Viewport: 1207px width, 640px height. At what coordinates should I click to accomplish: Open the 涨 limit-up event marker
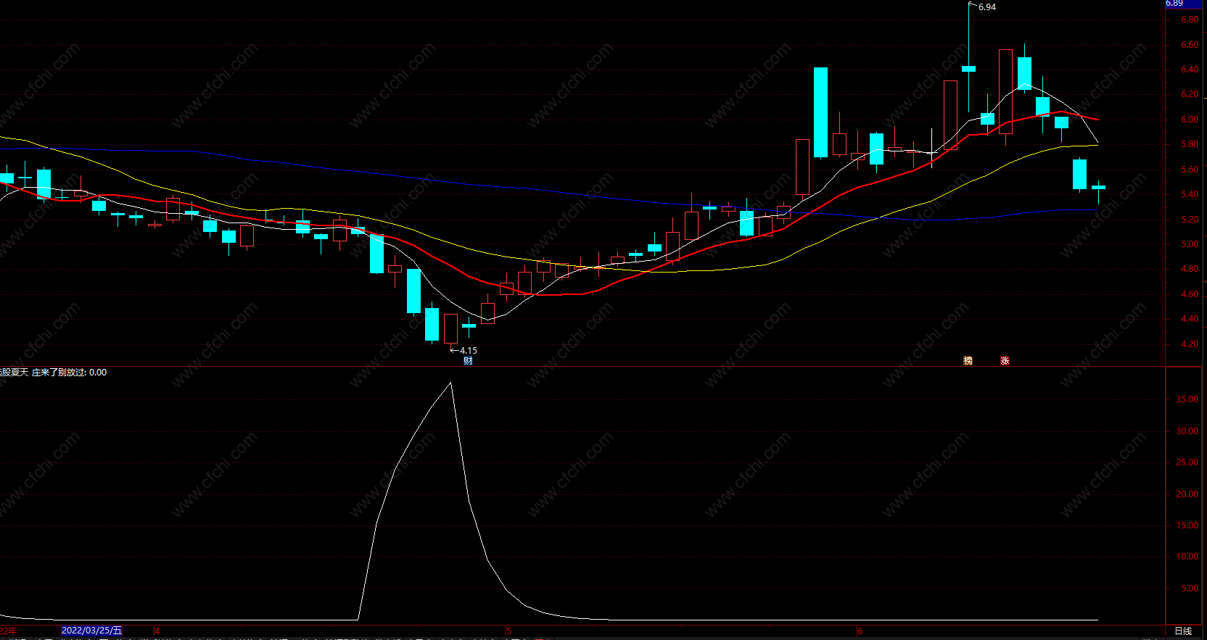pyautogui.click(x=1005, y=360)
